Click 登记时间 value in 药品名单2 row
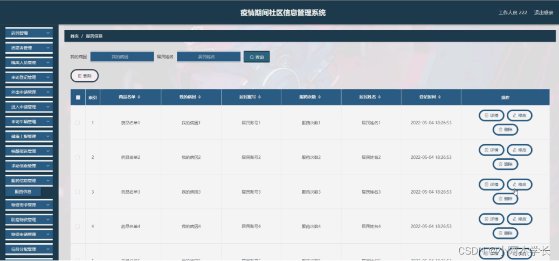Image resolution: width=559 pixels, height=261 pixels. click(431, 157)
